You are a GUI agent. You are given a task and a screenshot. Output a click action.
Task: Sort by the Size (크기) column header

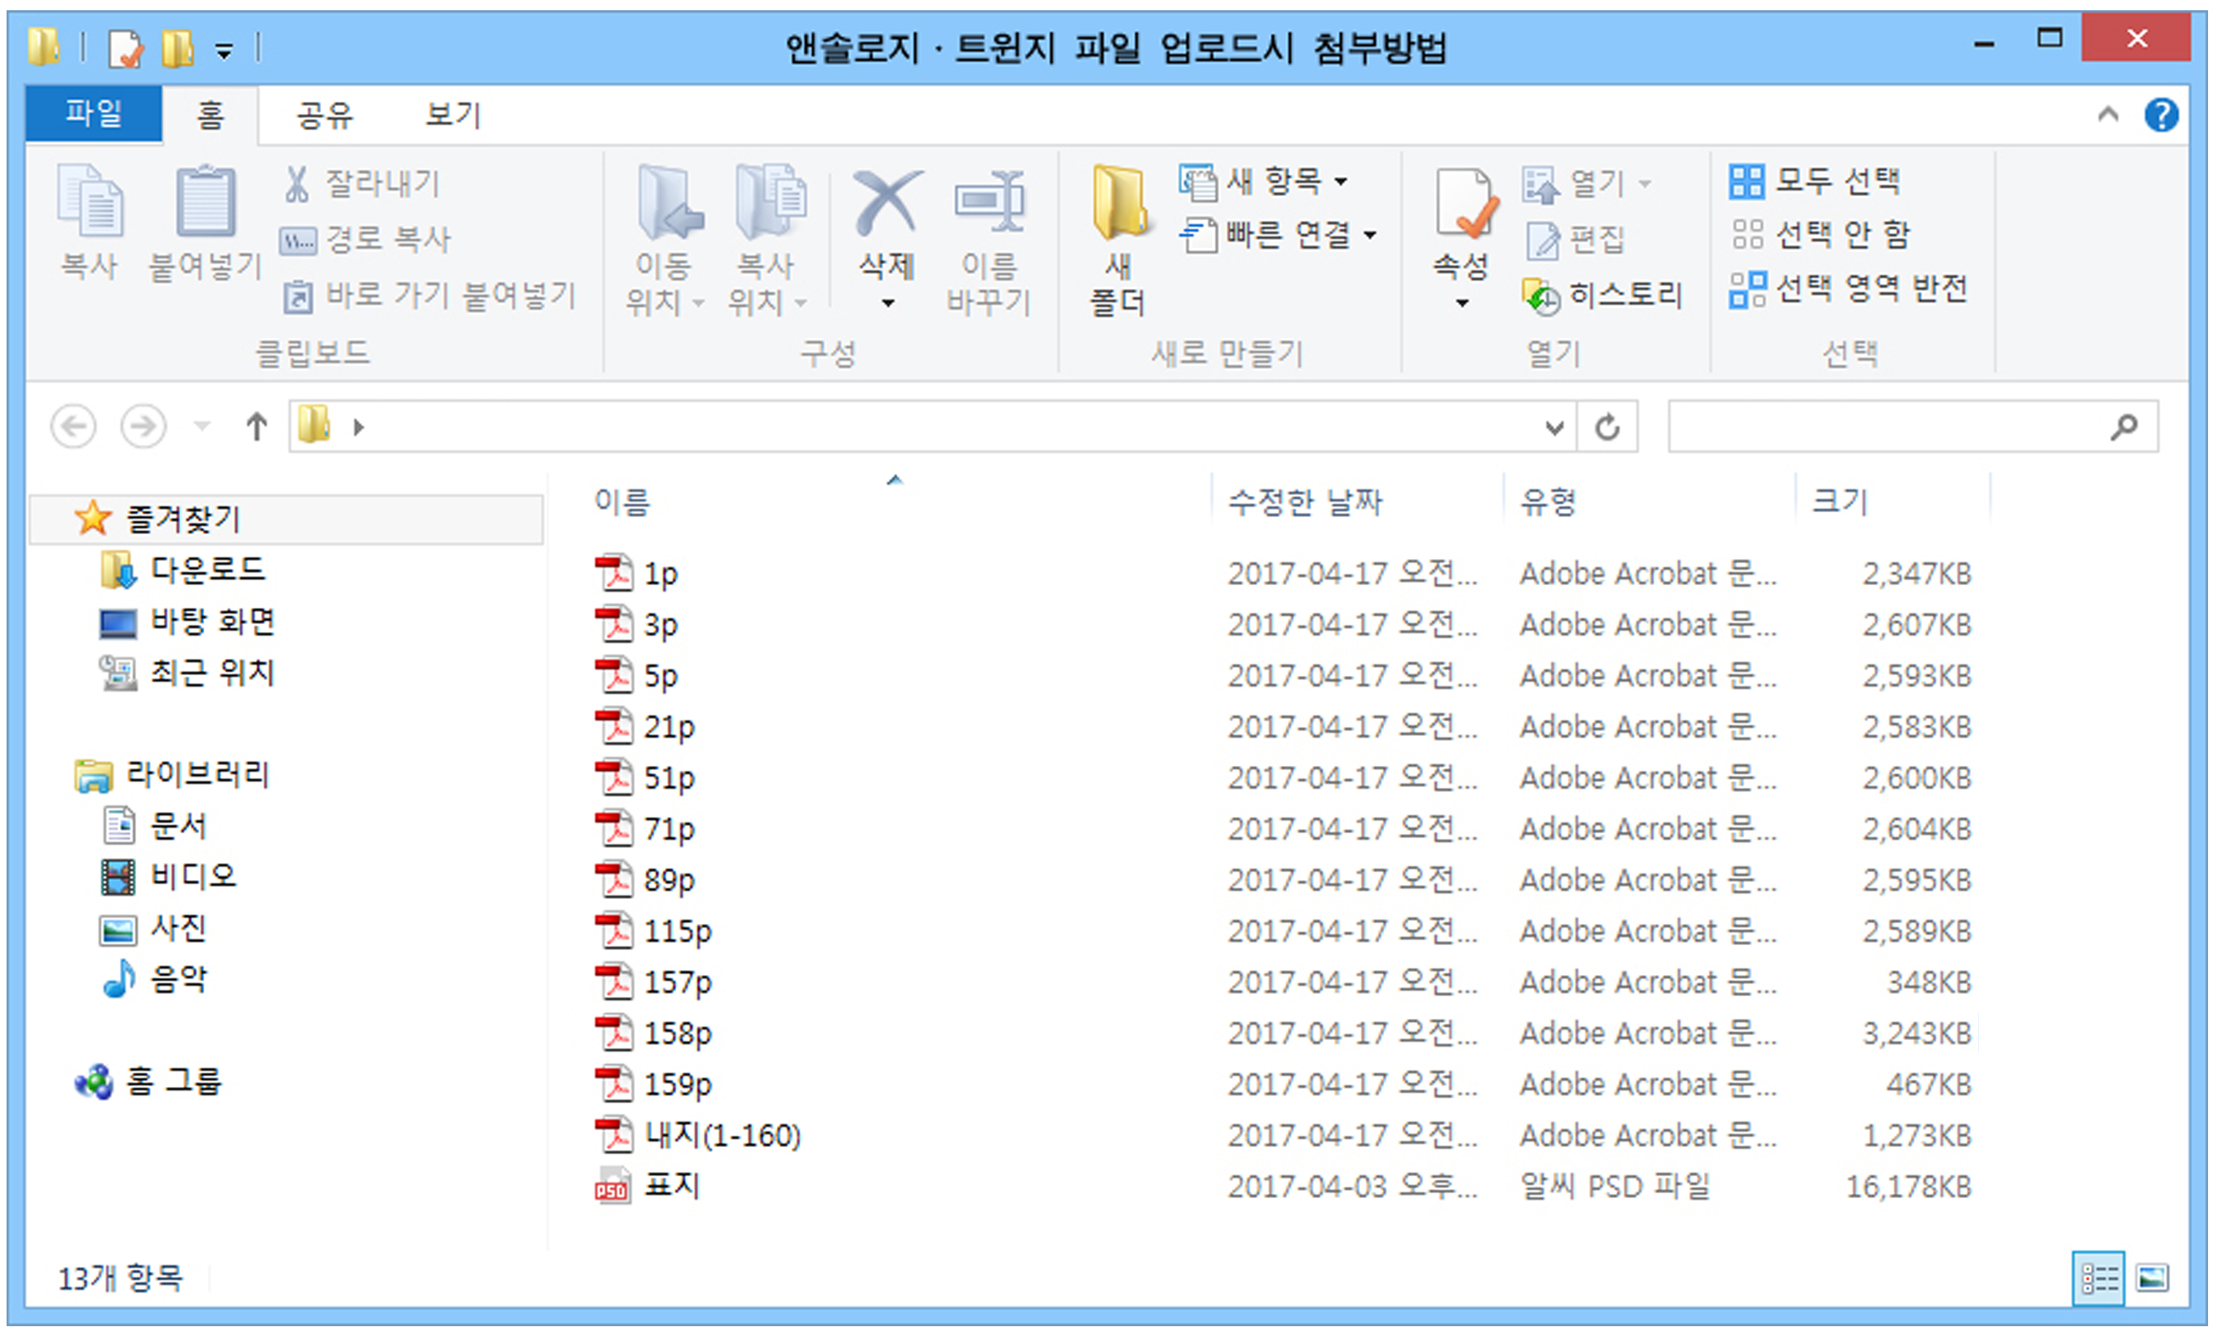point(1839,501)
